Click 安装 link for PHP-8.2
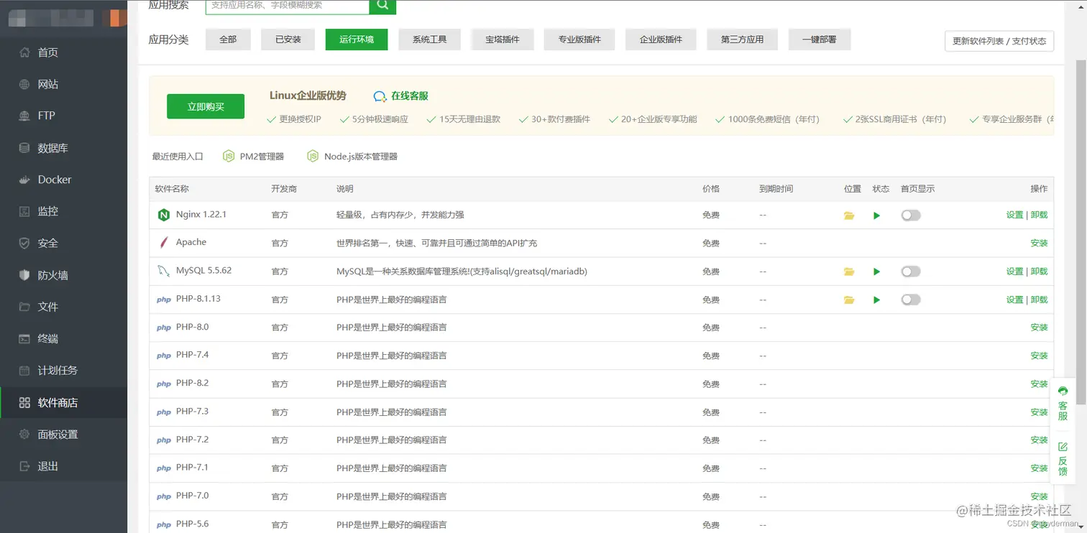Image resolution: width=1087 pixels, height=533 pixels. tap(1039, 384)
